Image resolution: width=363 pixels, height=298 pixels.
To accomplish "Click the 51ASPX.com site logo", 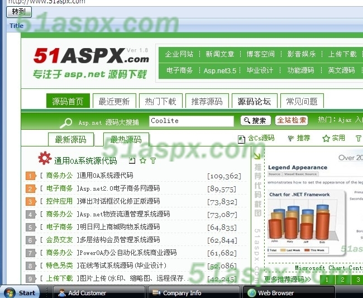I will [x=91, y=55].
